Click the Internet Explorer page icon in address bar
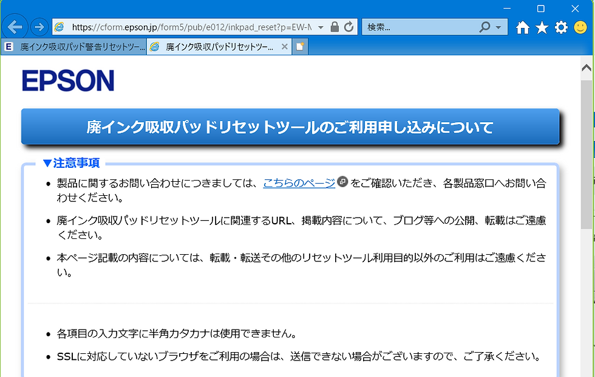The width and height of the screenshot is (595, 377). (59, 27)
